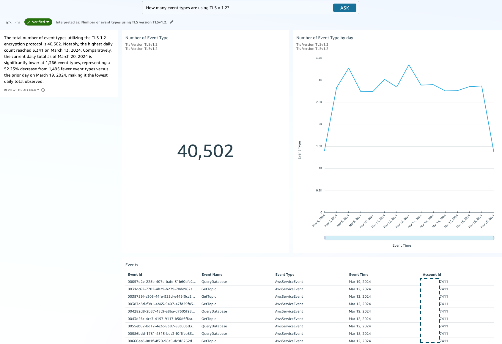Click the 3.5K y-axis label
This screenshot has height=344, width=502.
(319, 58)
